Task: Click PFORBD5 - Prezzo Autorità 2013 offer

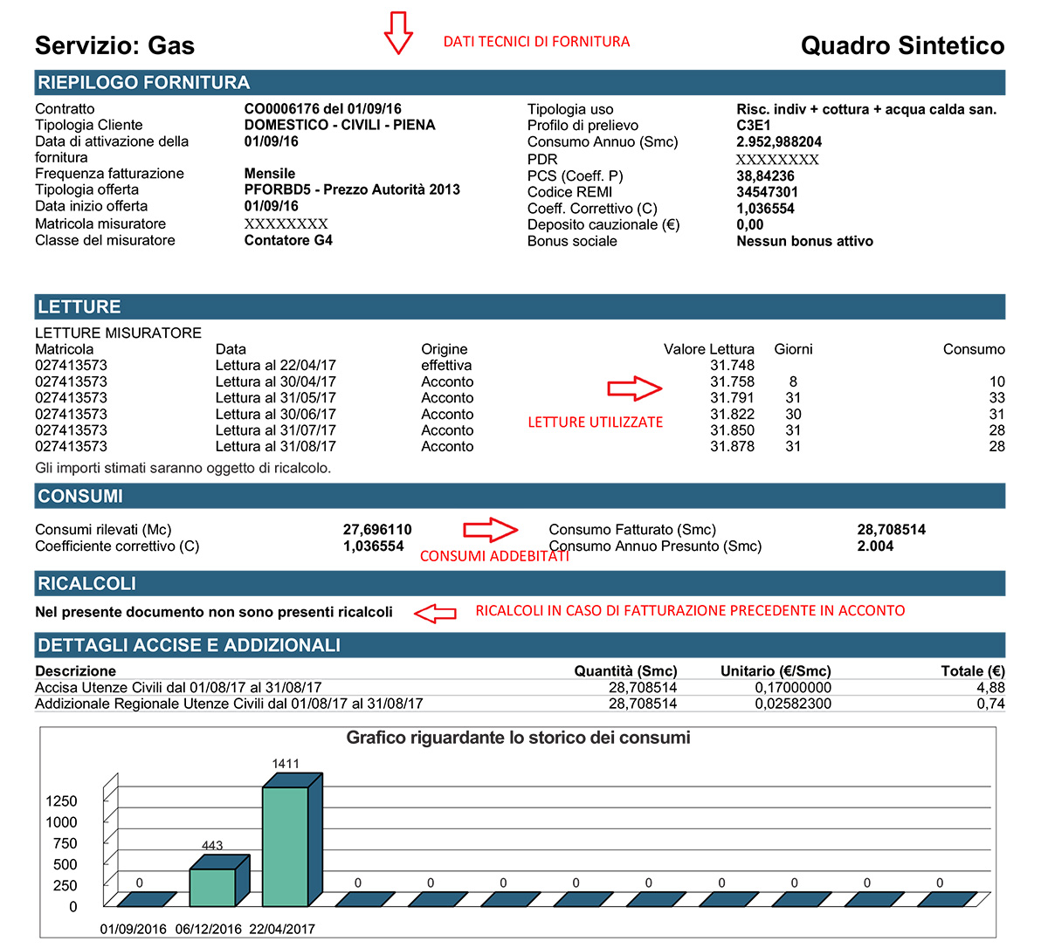Action: (x=352, y=189)
